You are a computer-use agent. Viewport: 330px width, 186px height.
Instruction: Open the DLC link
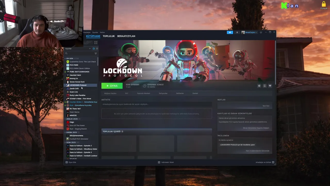(127, 93)
